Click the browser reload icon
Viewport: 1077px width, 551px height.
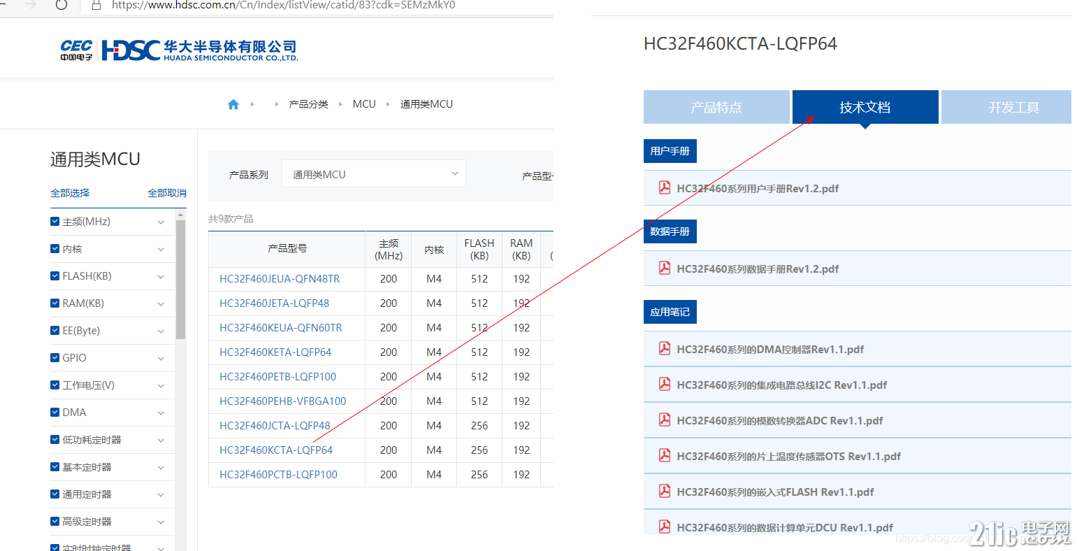(62, 5)
